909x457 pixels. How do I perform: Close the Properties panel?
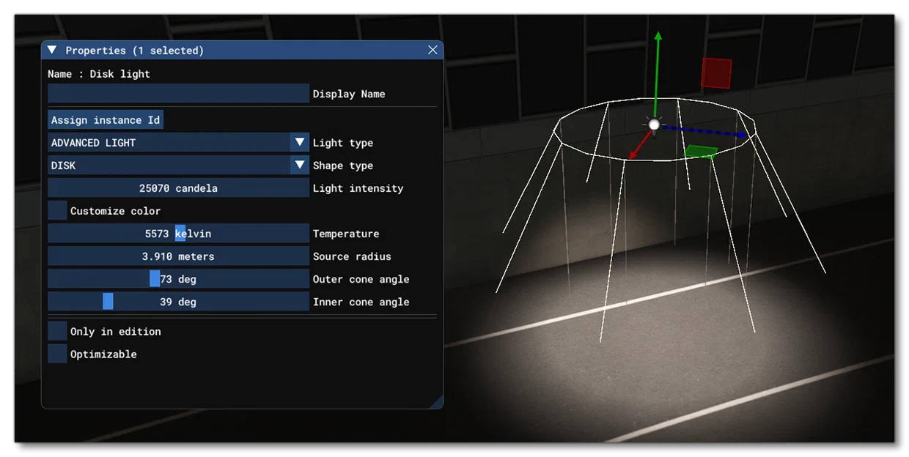433,50
